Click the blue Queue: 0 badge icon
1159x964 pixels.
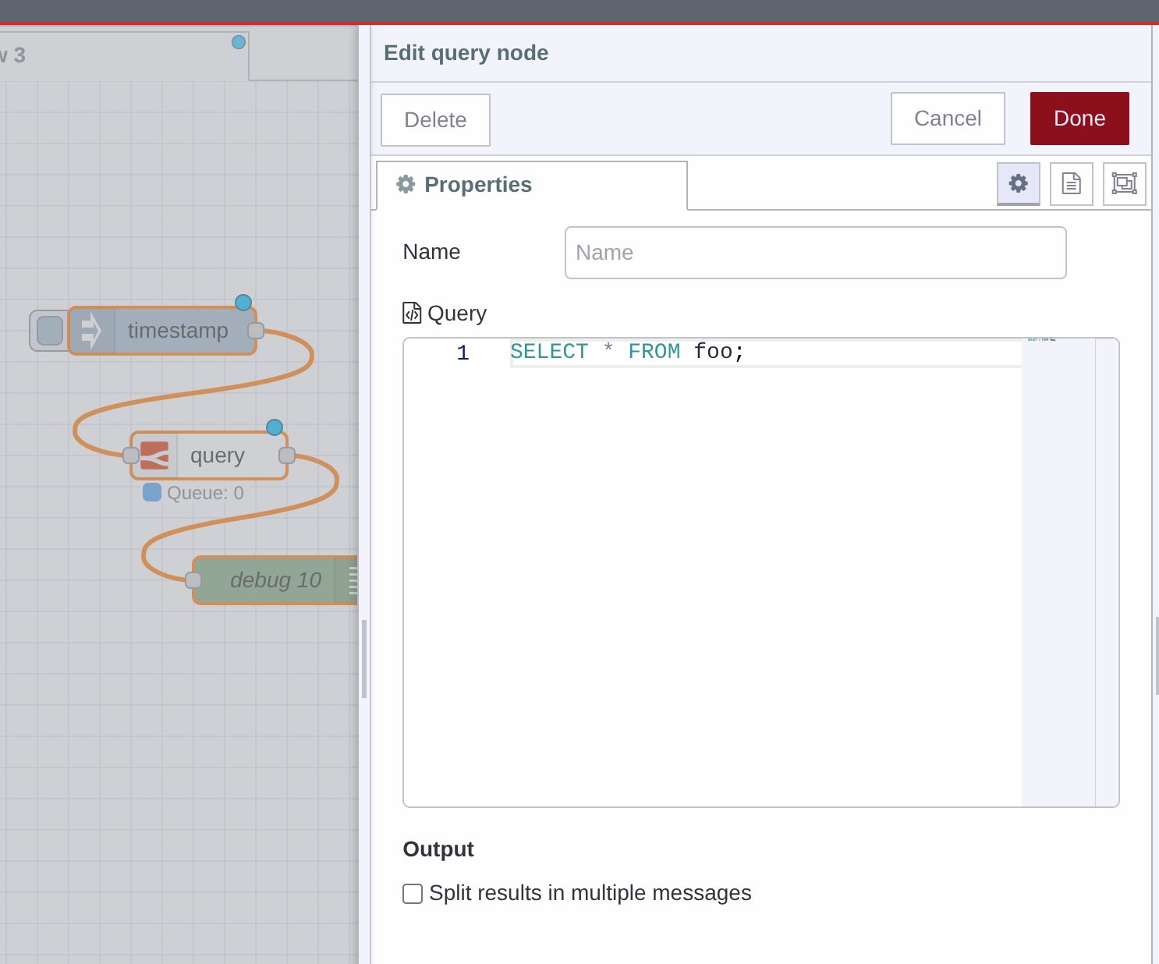(x=152, y=492)
